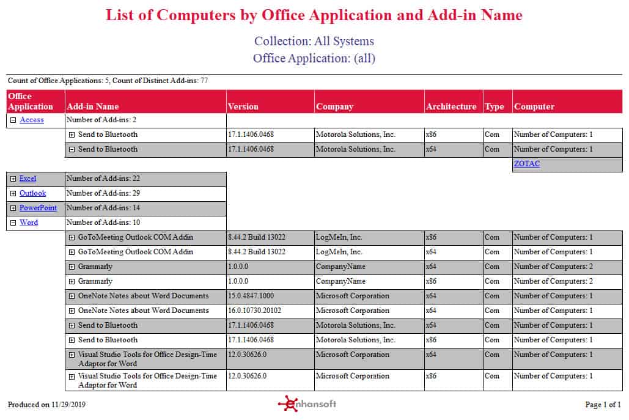
Task: Expand the PowerPoint add-ins list
Action: (13, 208)
